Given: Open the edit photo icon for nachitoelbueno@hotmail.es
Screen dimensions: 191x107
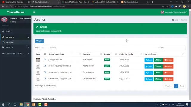Looking at the screenshot, I should pos(45,66).
